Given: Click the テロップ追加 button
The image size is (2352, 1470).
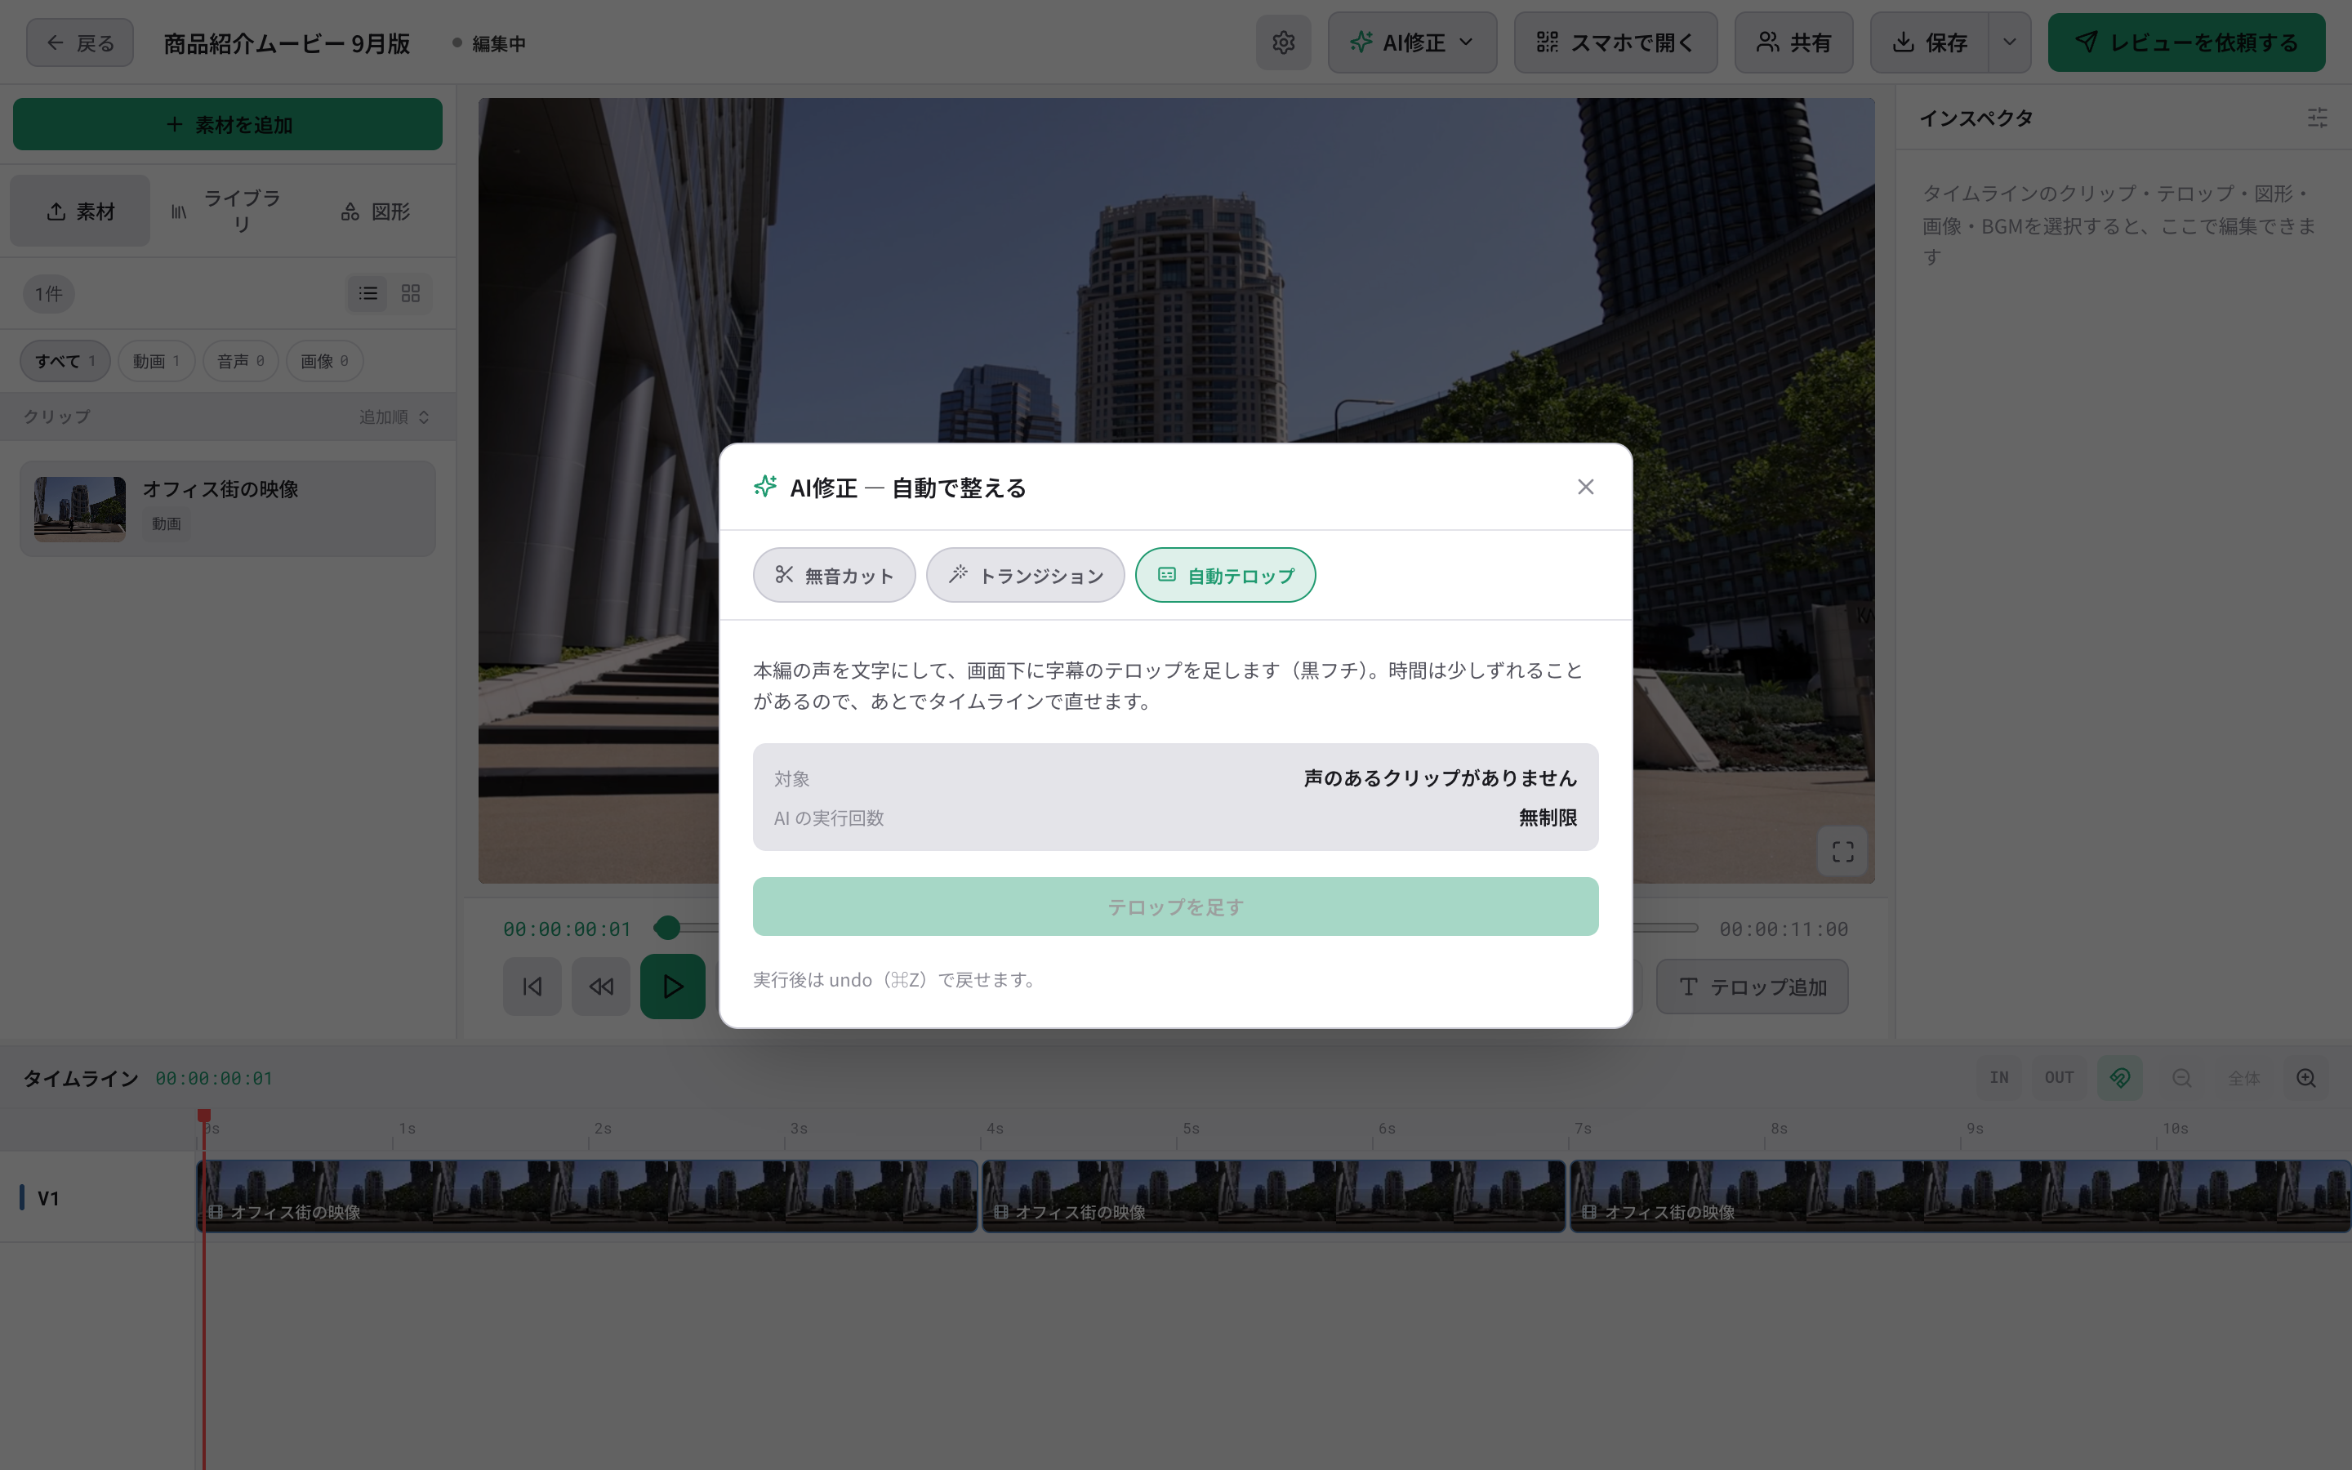Looking at the screenshot, I should point(1752,987).
